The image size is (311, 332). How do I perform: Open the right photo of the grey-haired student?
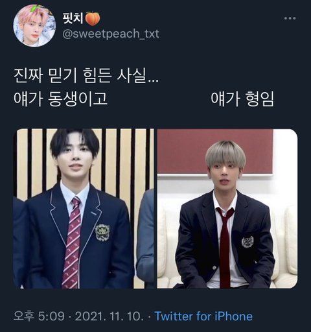tap(227, 209)
